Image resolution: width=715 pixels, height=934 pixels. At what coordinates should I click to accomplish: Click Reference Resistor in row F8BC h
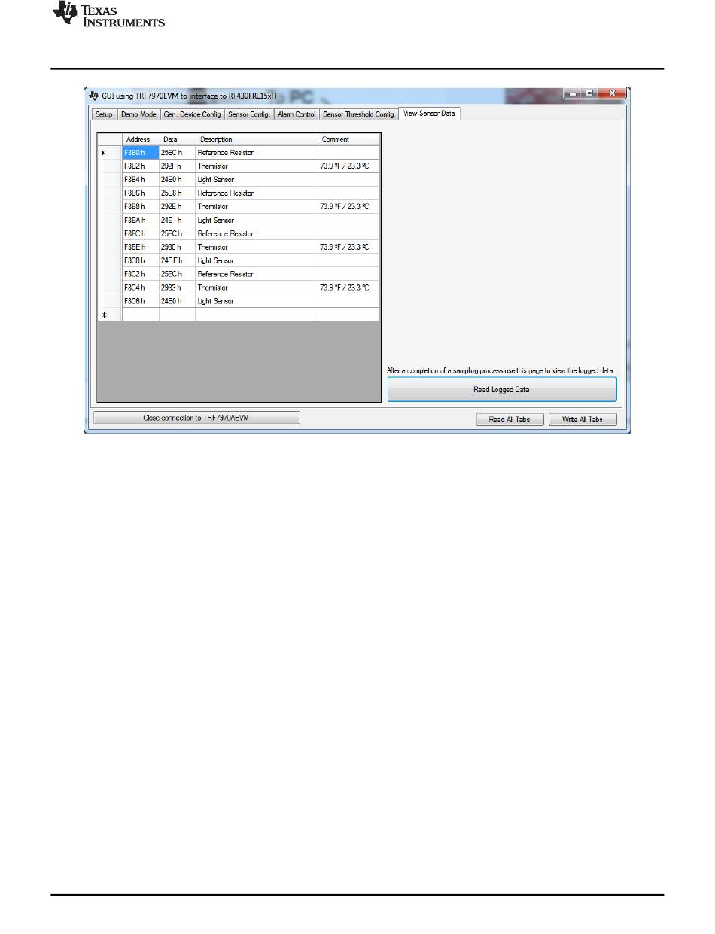click(257, 234)
